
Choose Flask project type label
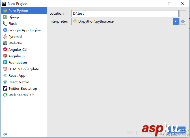click(13, 24)
